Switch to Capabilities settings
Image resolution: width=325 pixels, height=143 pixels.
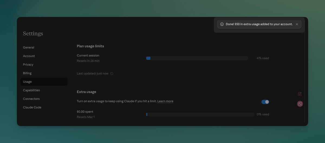(x=31, y=90)
